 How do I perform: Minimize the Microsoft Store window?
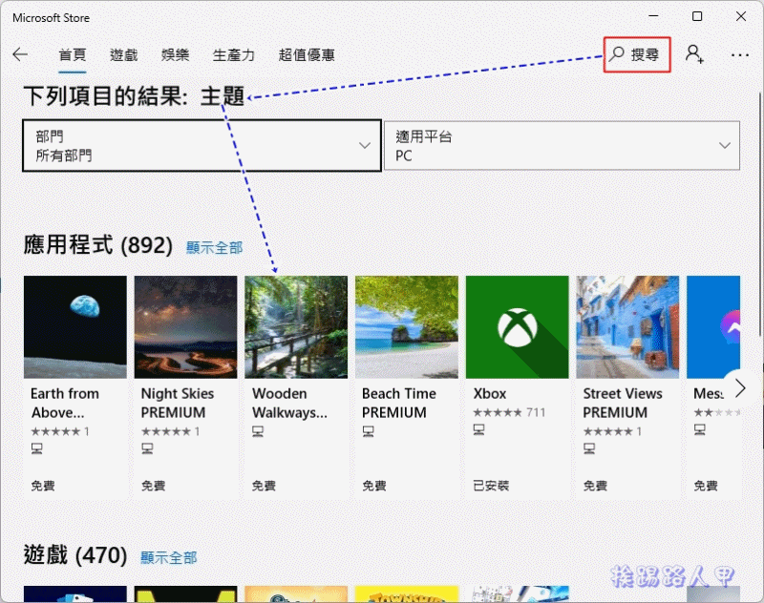(x=653, y=16)
